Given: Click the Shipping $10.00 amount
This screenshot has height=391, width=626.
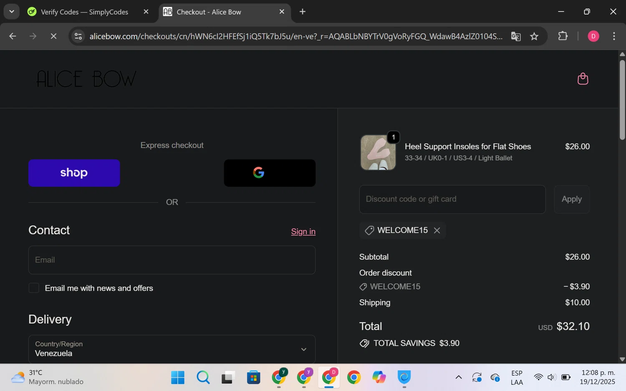Looking at the screenshot, I should point(577,303).
